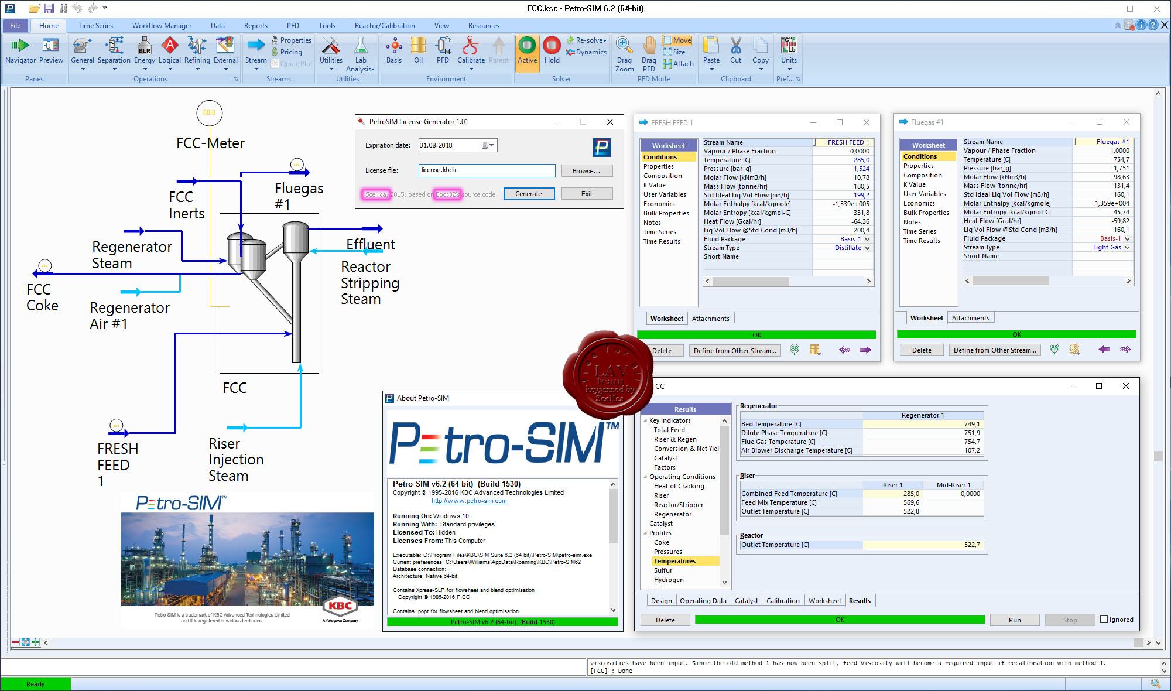Switch to Time Series ribbon tab
The image size is (1171, 691).
tap(95, 25)
